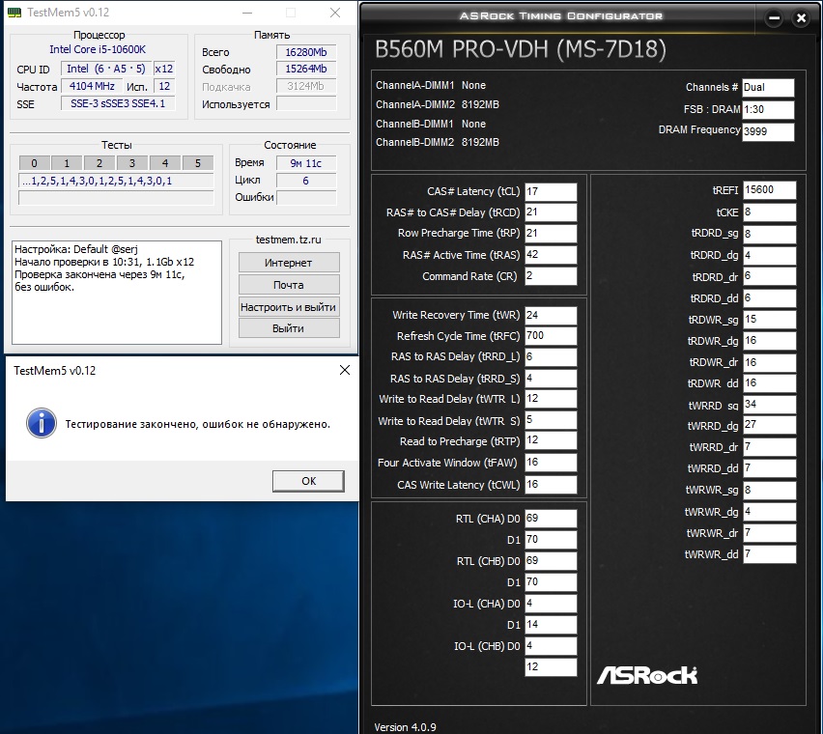Minimize the ASRock Timing Configurator window

tap(774, 18)
